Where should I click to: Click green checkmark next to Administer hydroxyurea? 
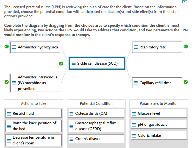[6, 47]
